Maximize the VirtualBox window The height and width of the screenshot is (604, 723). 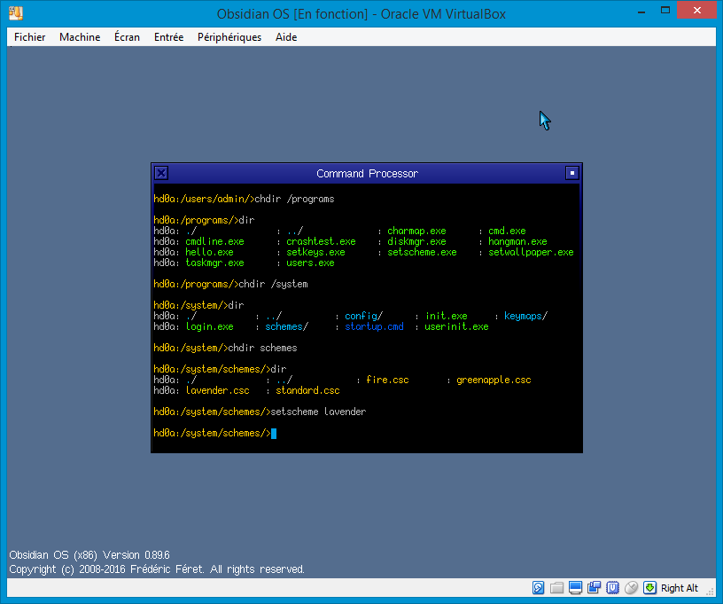(665, 10)
